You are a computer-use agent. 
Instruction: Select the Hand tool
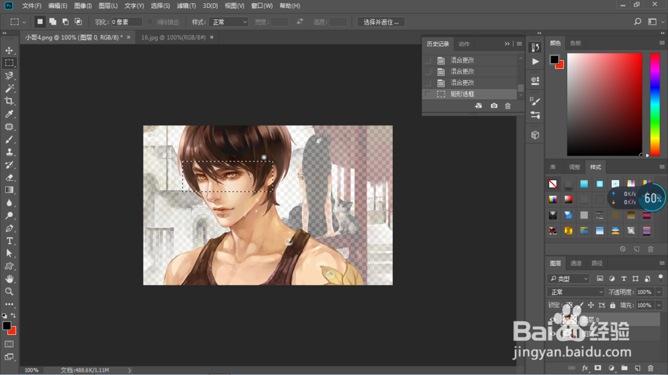(9, 279)
